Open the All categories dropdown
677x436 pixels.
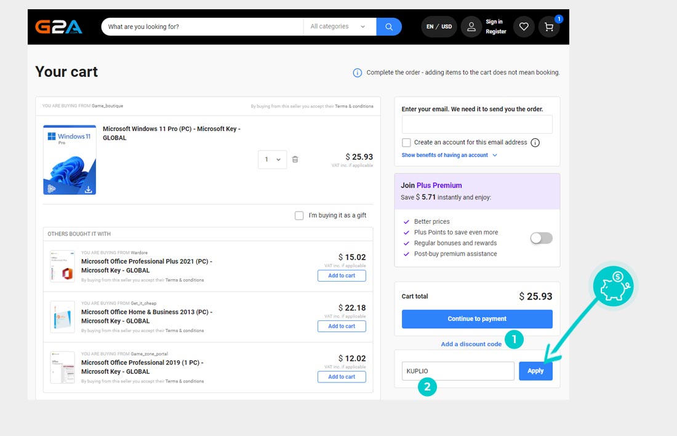(338, 27)
